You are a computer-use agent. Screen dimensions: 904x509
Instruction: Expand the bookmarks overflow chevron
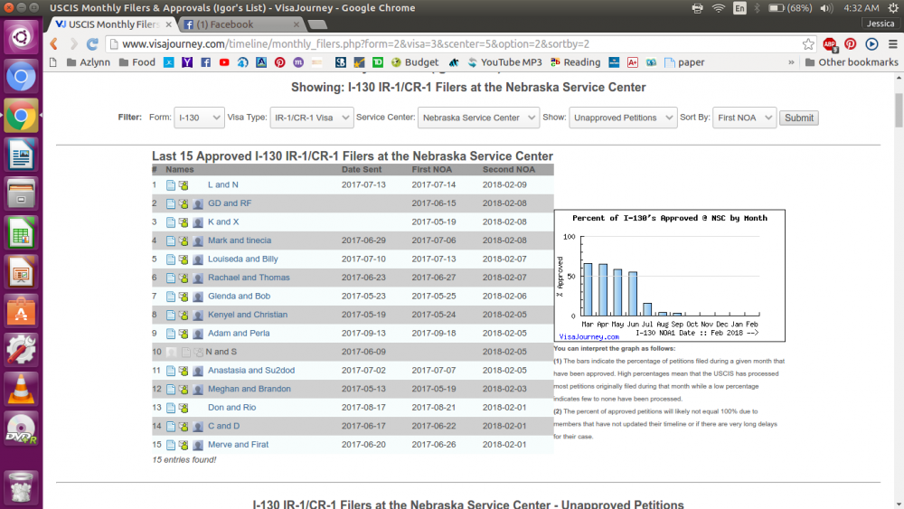(x=791, y=62)
